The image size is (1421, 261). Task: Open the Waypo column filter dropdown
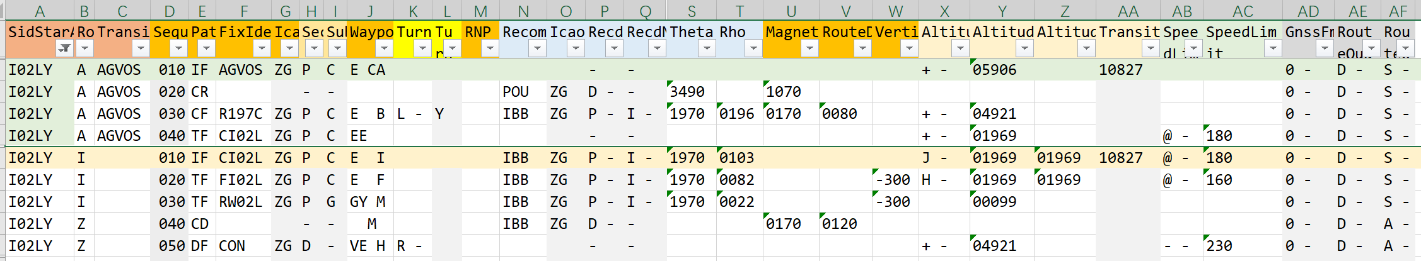(384, 48)
